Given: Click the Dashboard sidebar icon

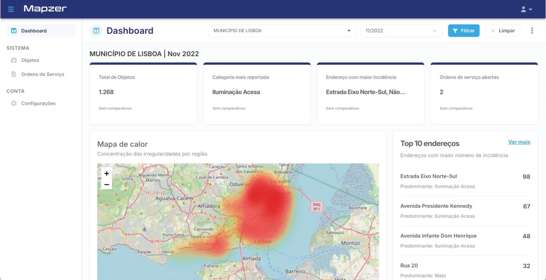Looking at the screenshot, I should click(14, 31).
